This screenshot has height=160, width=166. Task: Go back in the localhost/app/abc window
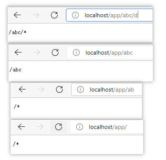coord(18,52)
